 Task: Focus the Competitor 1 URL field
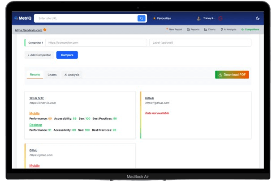click(x=96, y=42)
